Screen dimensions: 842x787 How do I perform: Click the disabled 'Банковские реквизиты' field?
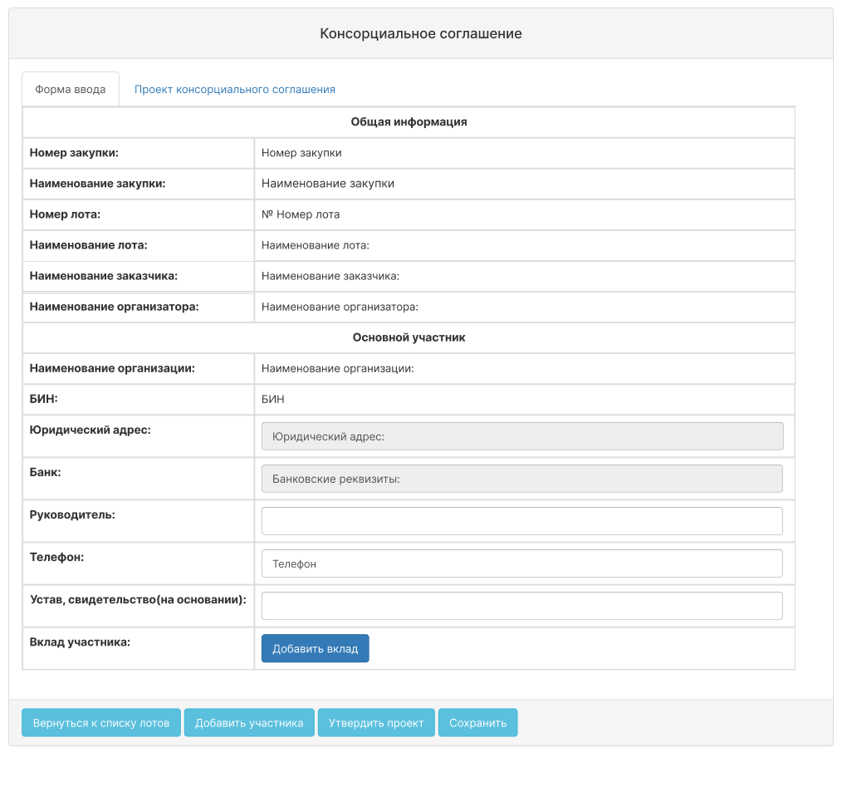pos(521,479)
